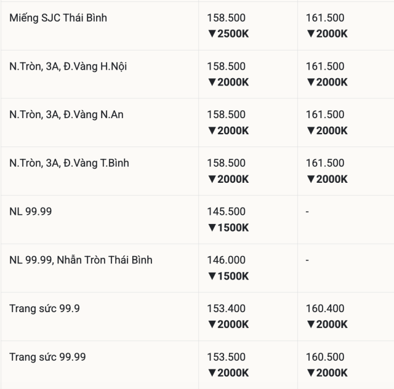
Task: Click the ▼2000K sell change for Đ.Vàng H.Nội
Action: coord(327,82)
